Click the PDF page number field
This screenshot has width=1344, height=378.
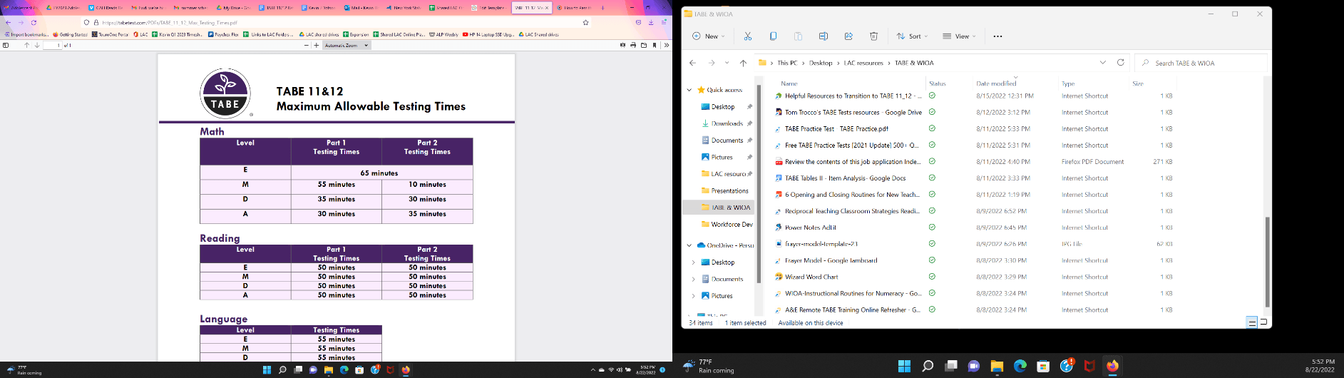point(52,45)
